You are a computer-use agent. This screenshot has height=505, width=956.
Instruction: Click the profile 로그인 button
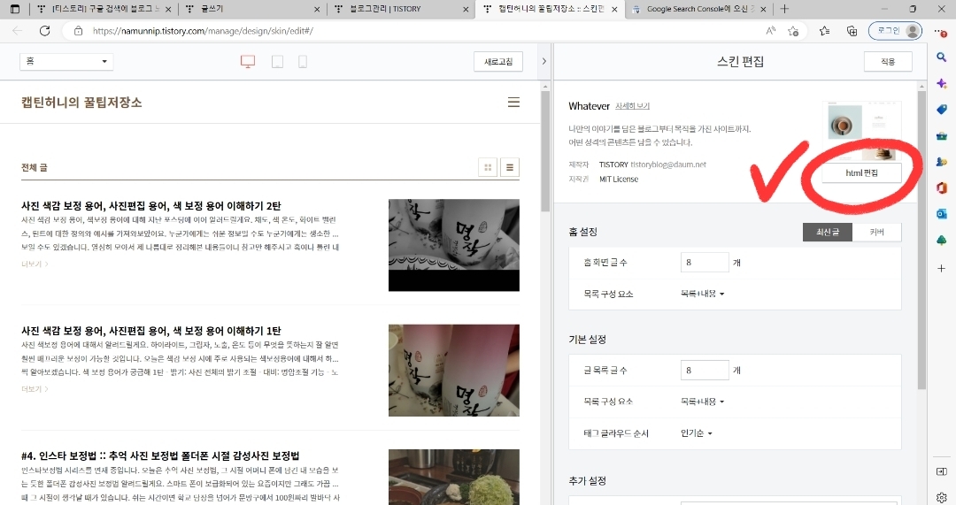point(895,30)
